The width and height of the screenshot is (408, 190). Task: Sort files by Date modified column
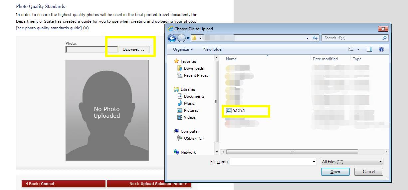tap(325, 59)
